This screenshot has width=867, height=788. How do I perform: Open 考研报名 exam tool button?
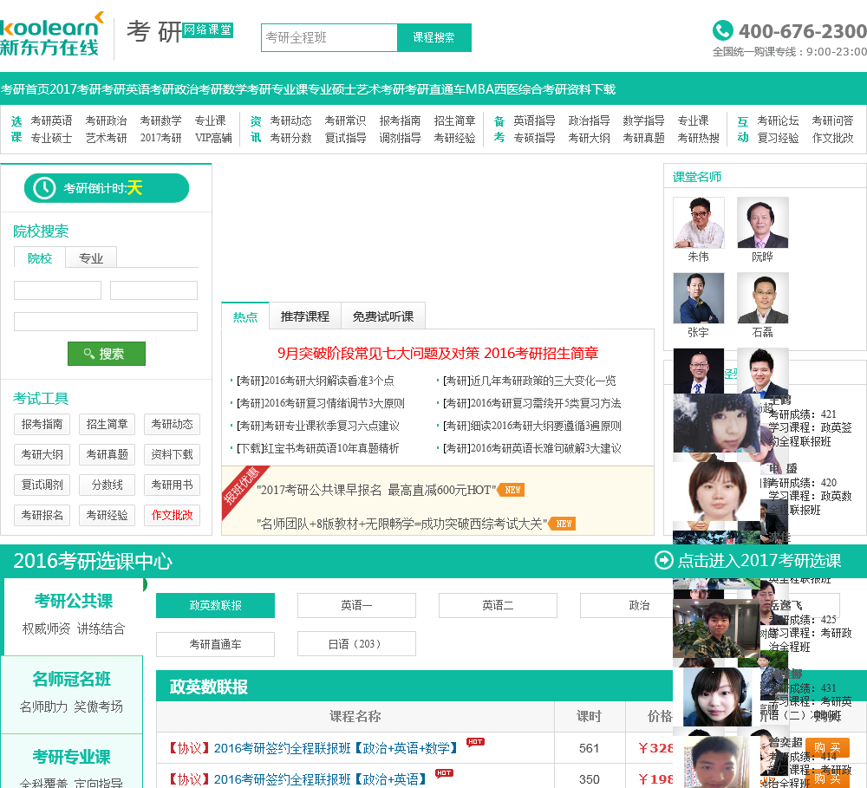coord(42,516)
